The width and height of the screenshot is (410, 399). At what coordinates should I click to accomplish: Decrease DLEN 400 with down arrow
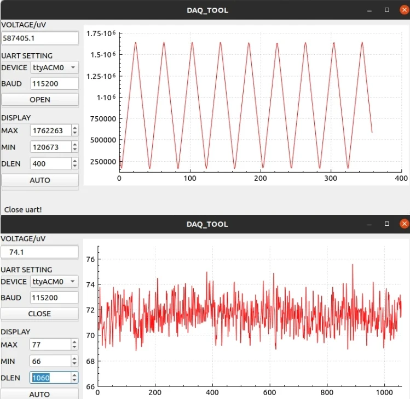click(75, 166)
